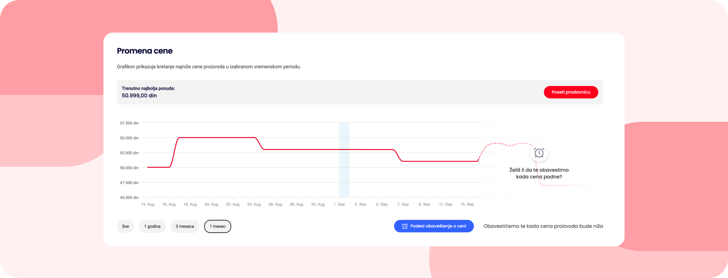Viewport: 728px width, 278px height.
Task: Click the "45.000 din" axis label
Action: (x=129, y=197)
